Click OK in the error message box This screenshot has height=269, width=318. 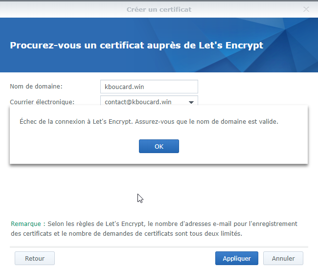[x=159, y=146]
